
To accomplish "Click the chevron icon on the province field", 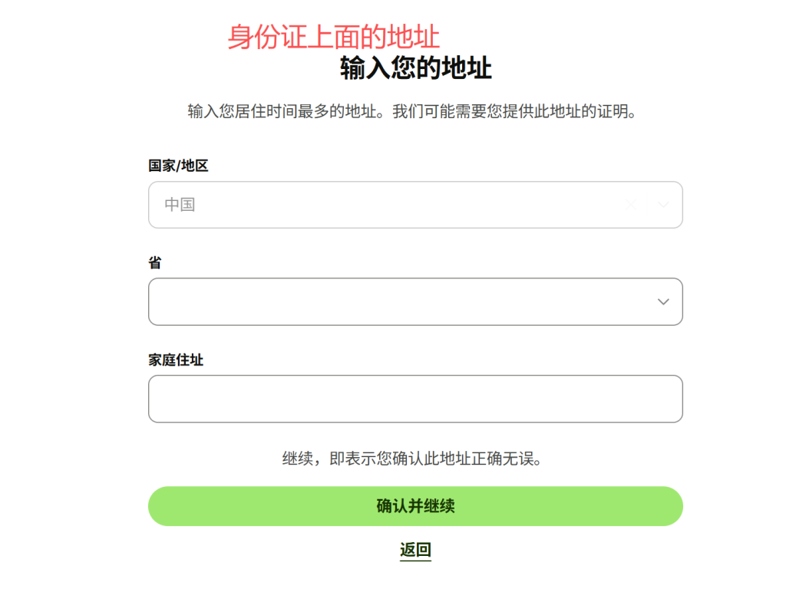I will click(x=662, y=302).
